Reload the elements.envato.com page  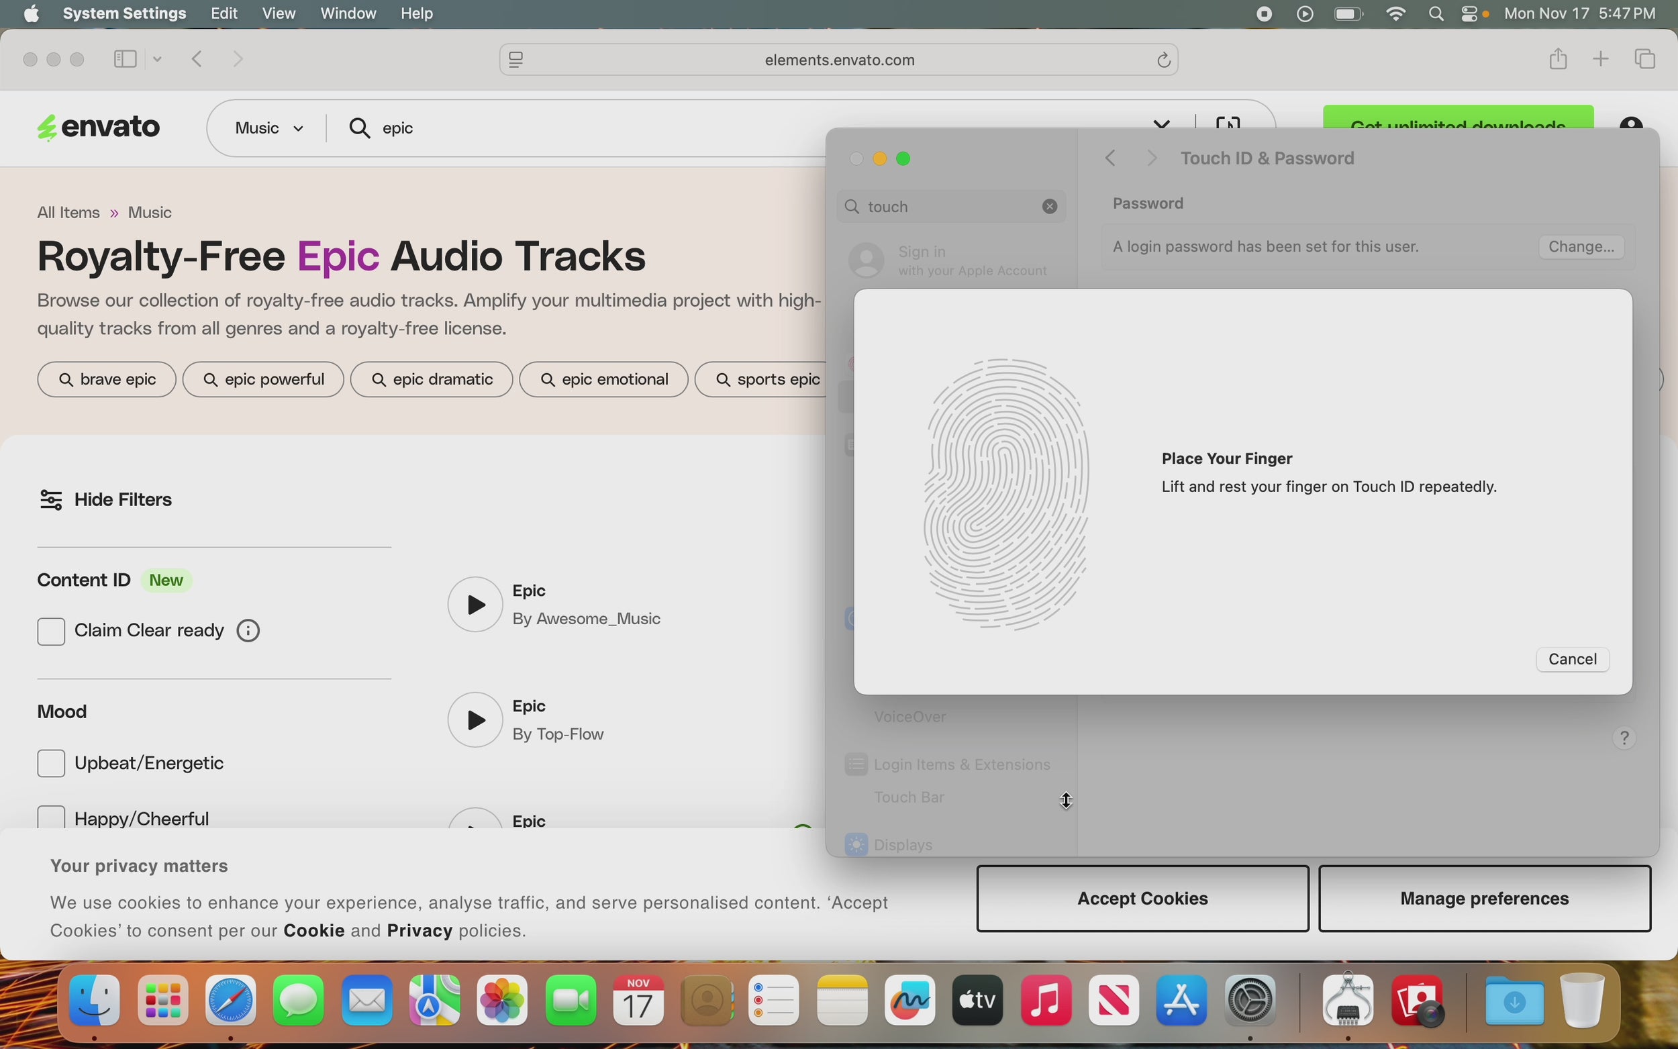(x=1163, y=61)
